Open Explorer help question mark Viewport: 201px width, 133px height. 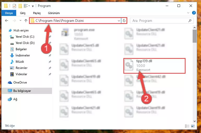click(x=194, y=13)
